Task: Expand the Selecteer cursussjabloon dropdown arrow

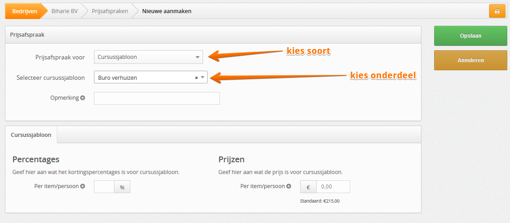Action: (x=202, y=77)
